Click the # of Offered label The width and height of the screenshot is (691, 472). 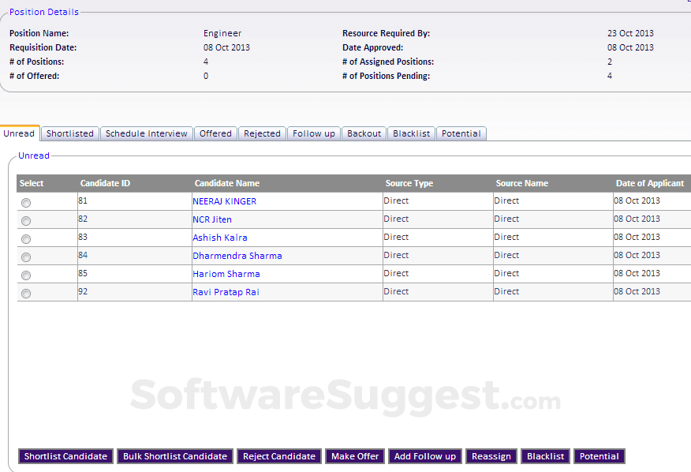click(x=35, y=76)
